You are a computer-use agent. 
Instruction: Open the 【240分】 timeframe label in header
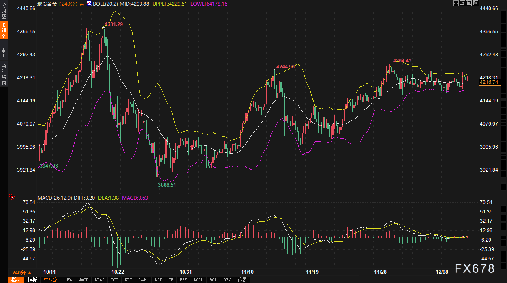(68, 4)
